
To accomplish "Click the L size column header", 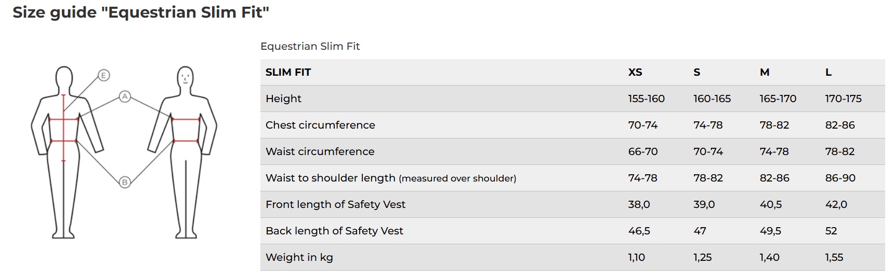I will tap(828, 73).
